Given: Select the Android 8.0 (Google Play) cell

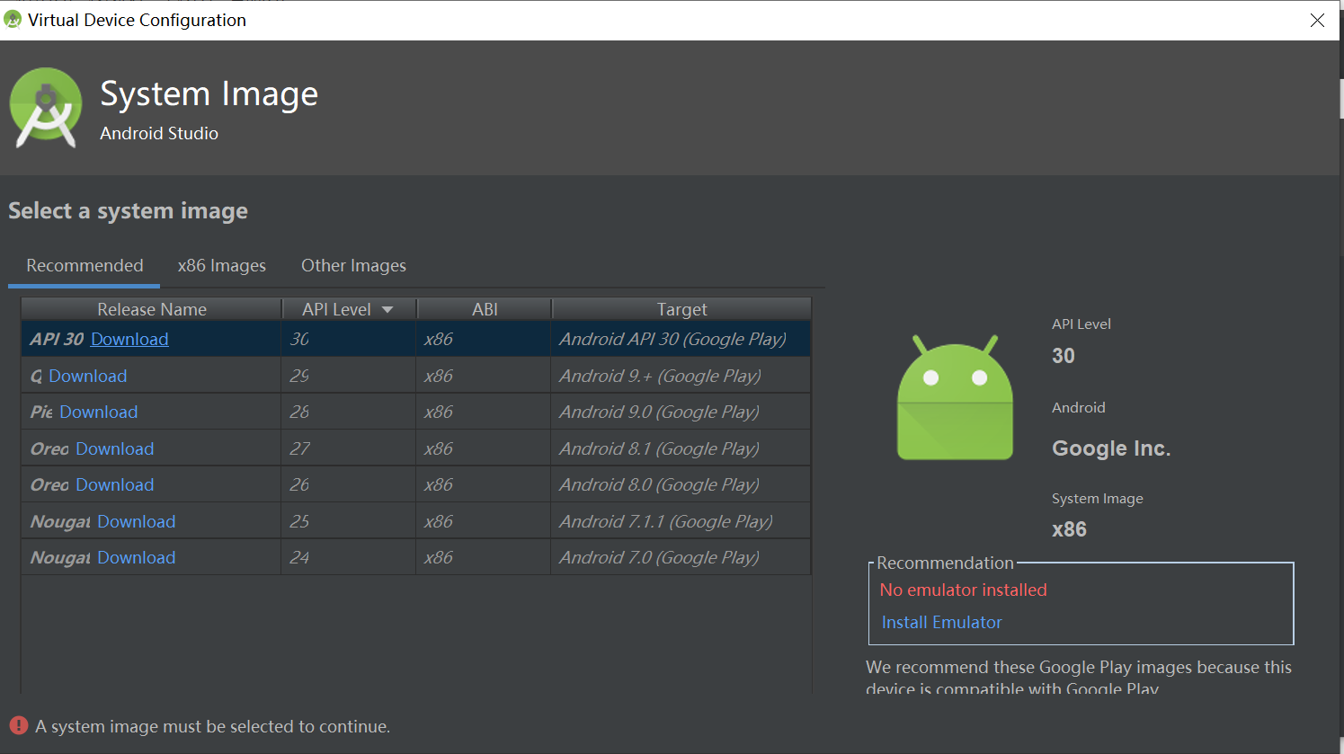Looking at the screenshot, I should (681, 484).
